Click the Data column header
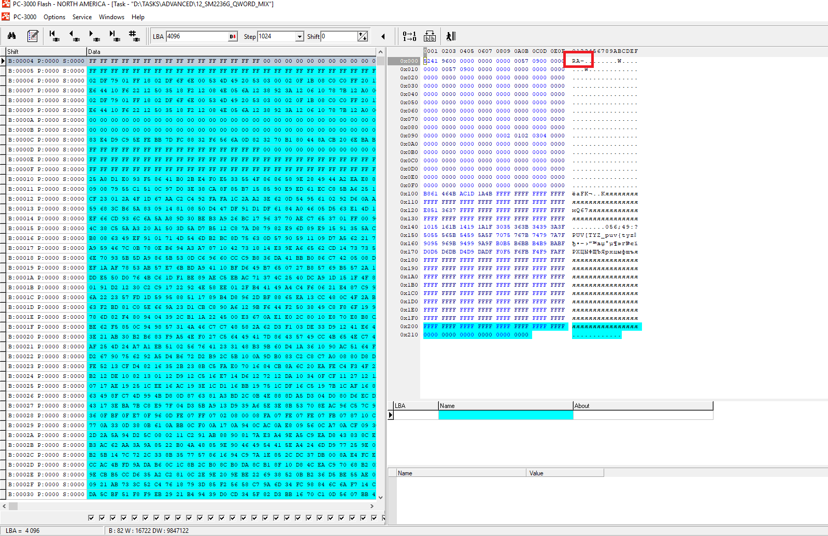 231,51
